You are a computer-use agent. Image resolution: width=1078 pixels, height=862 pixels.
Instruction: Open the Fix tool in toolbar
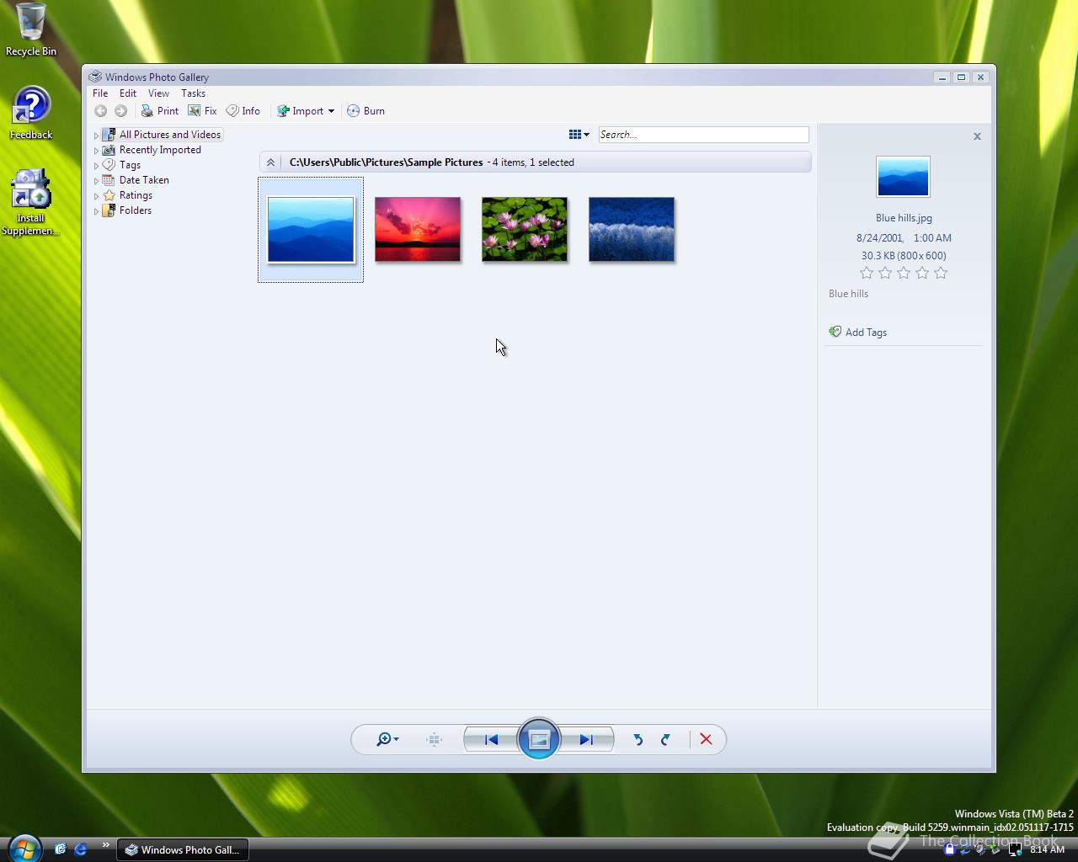click(x=202, y=111)
